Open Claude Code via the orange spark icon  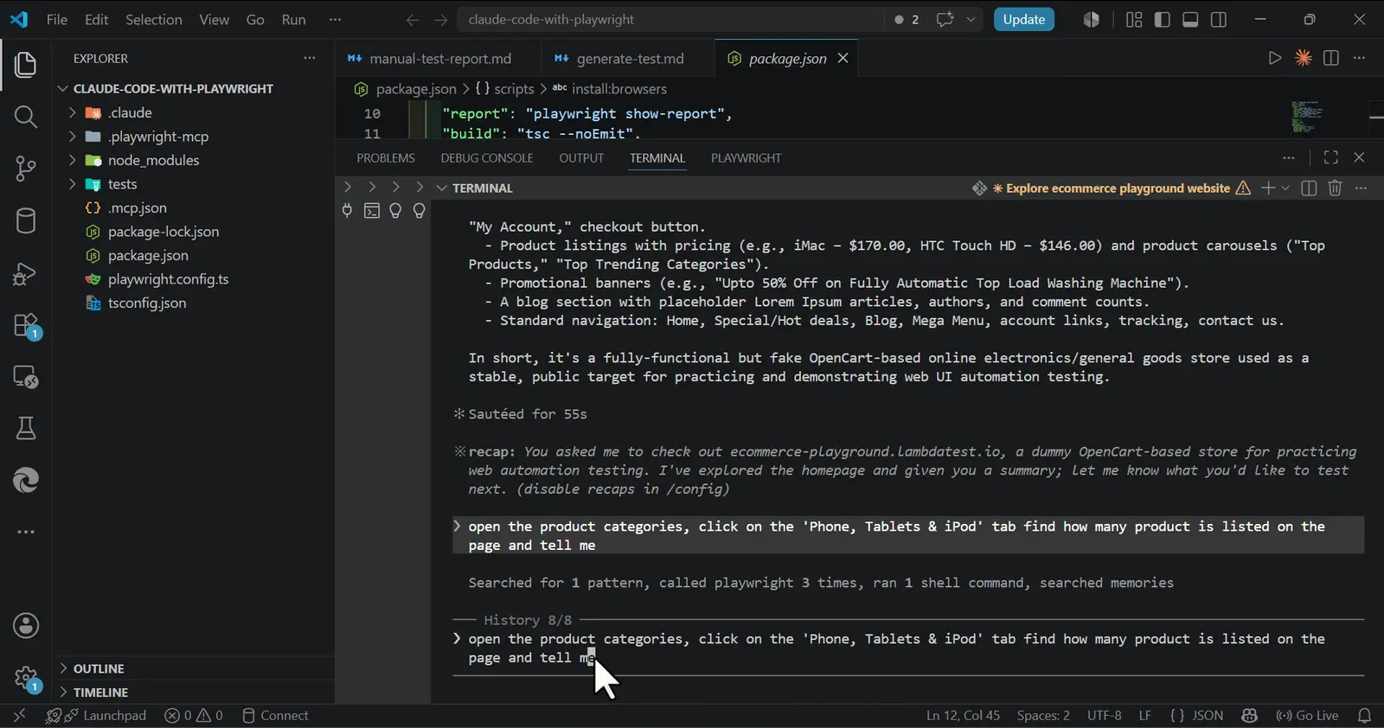click(1303, 58)
